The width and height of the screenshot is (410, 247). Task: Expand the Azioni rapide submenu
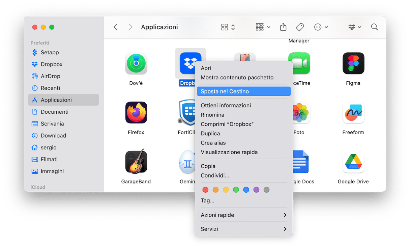point(243,215)
